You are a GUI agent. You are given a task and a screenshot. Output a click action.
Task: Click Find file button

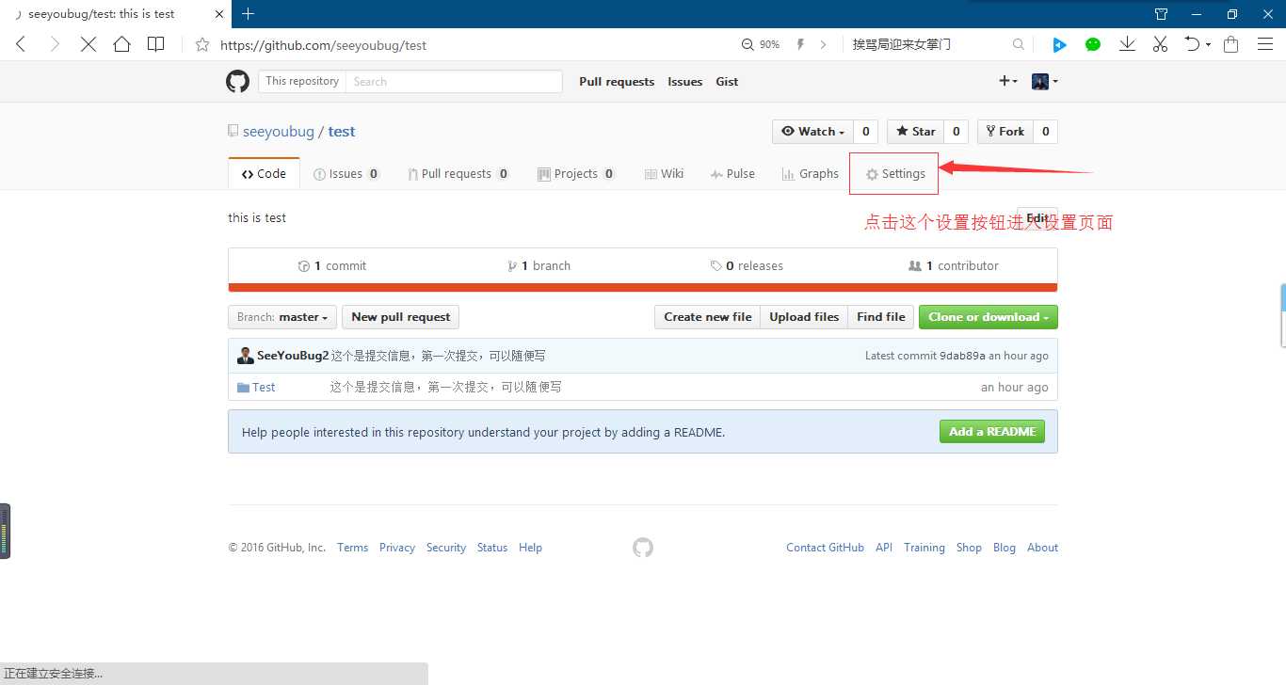click(x=881, y=317)
